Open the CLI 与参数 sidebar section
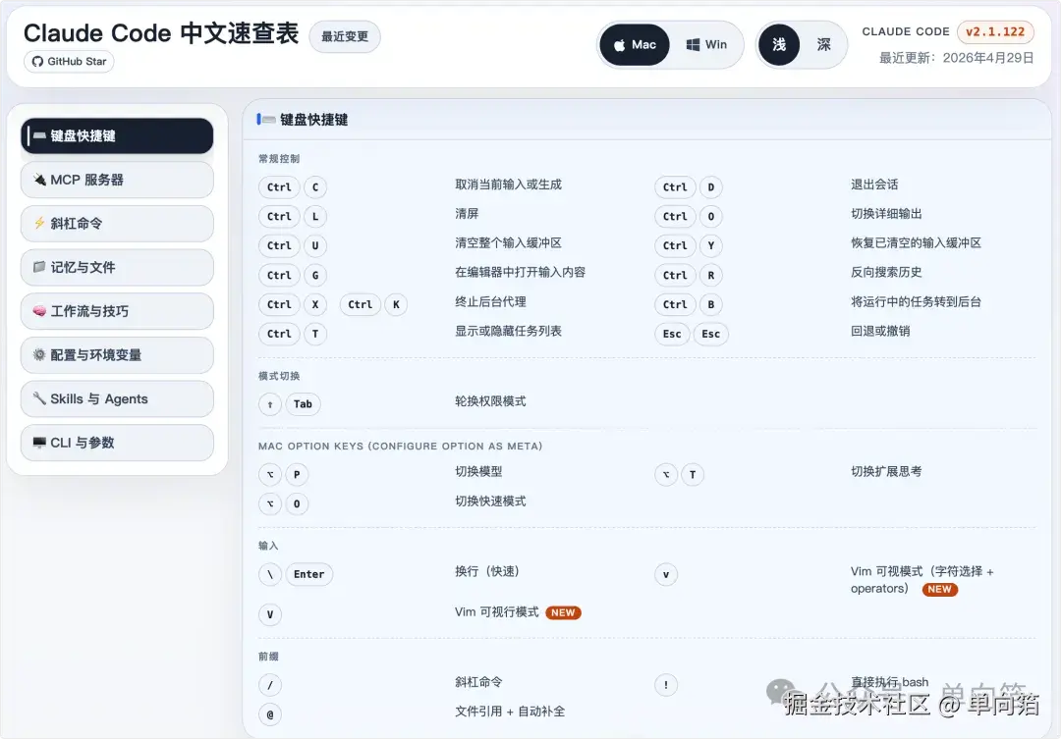This screenshot has height=739, width=1061. pyautogui.click(x=117, y=443)
